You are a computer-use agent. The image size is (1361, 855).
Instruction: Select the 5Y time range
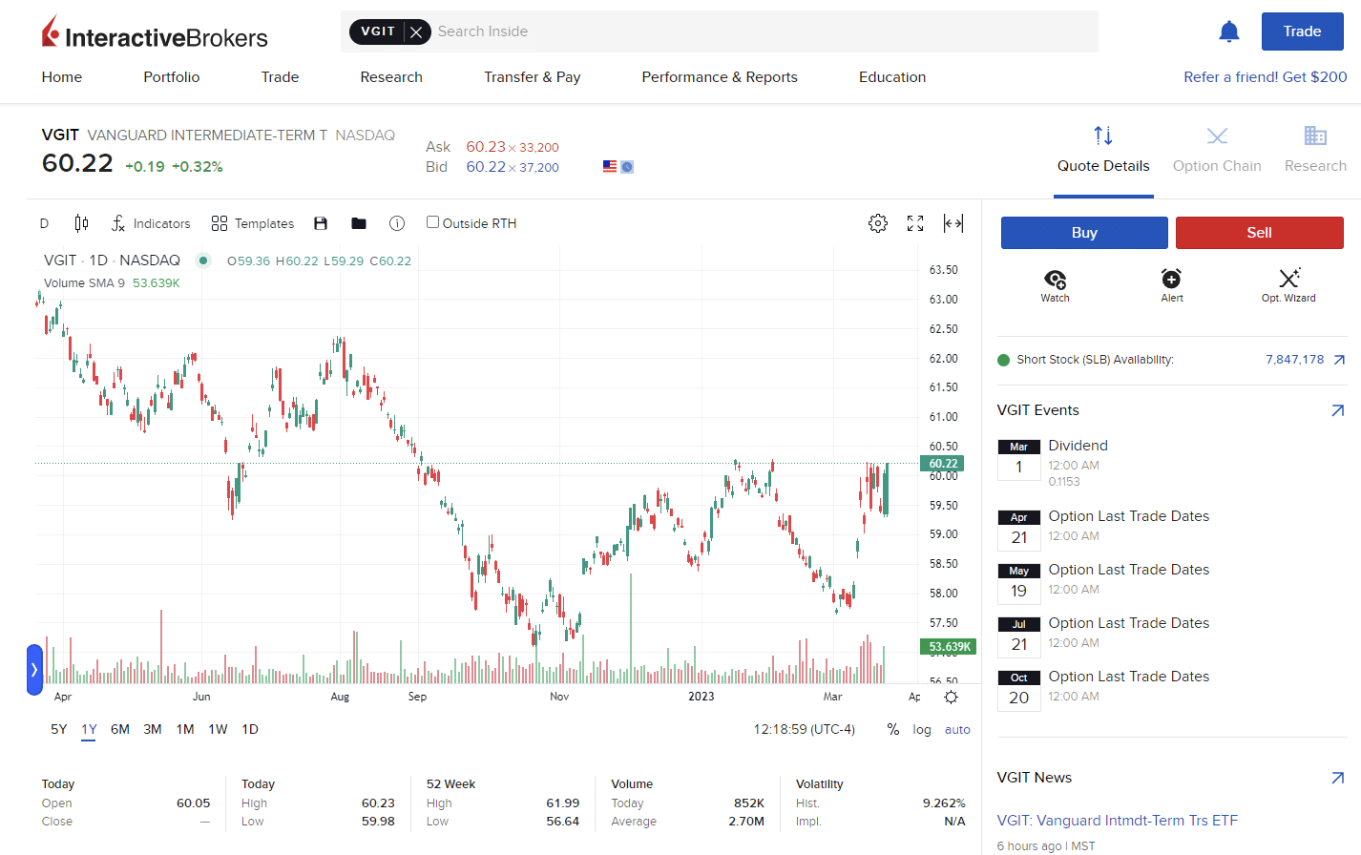(x=59, y=729)
